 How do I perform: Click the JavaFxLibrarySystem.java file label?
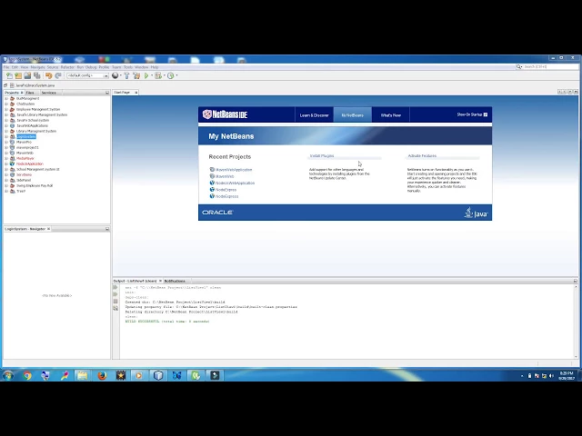pos(35,85)
